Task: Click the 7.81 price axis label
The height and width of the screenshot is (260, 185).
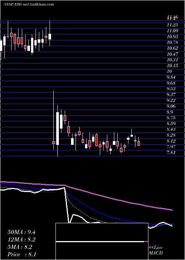Action: point(171,153)
